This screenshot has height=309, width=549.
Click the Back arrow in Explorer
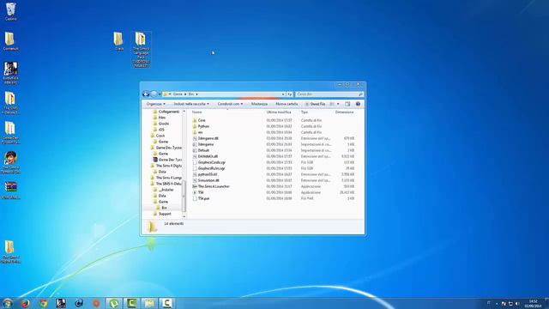146,94
